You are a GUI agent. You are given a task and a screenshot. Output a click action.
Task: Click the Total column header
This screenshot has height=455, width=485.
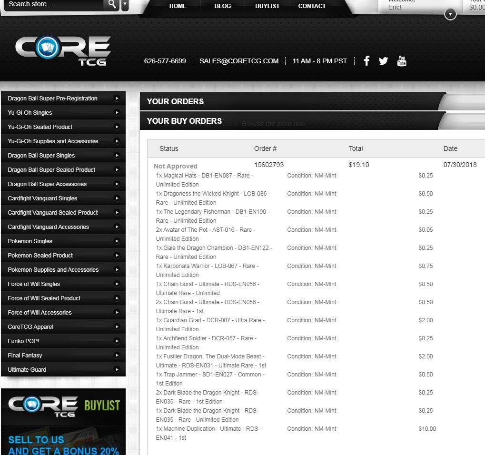pos(356,148)
